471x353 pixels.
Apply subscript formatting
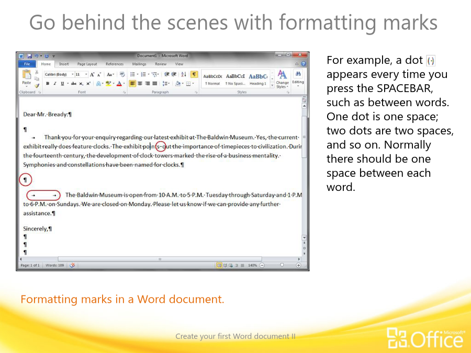coord(81,84)
